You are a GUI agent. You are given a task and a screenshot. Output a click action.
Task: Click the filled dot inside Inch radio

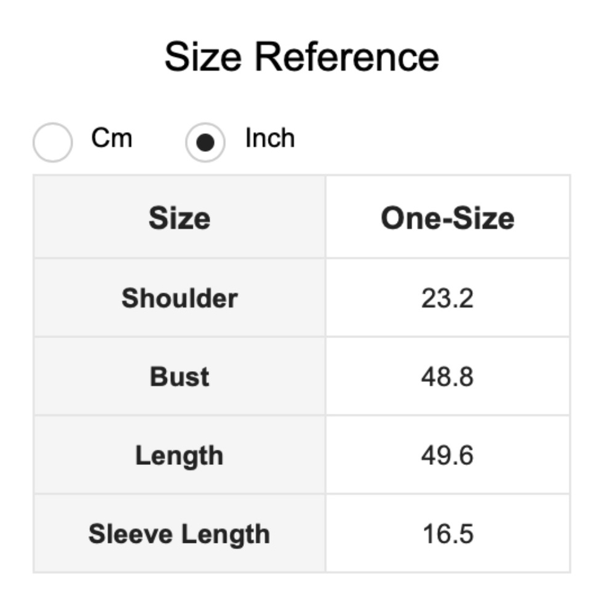click(205, 143)
